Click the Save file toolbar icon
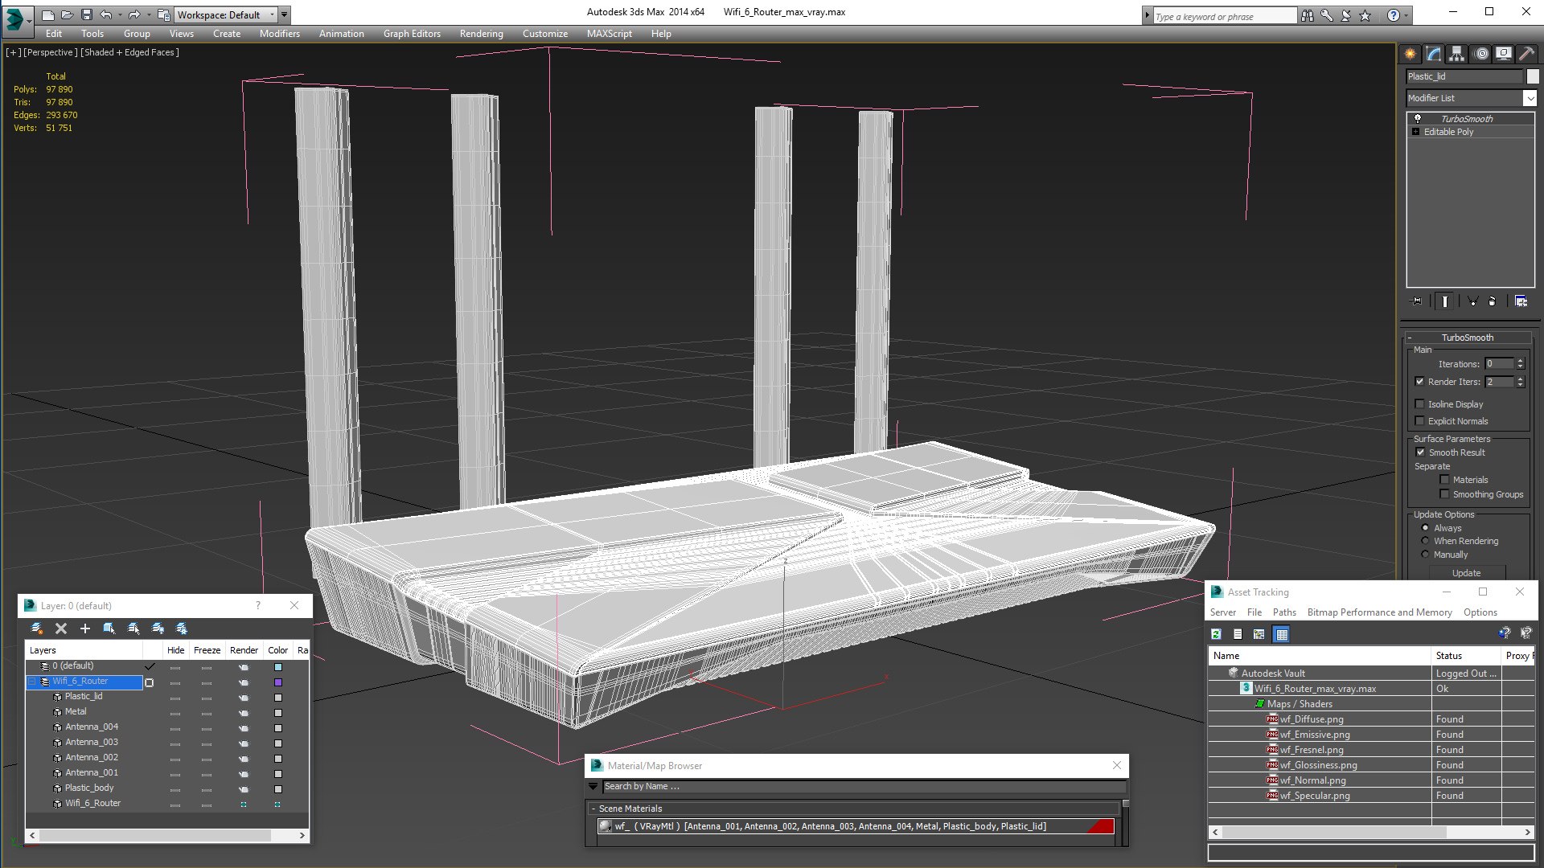 (87, 14)
